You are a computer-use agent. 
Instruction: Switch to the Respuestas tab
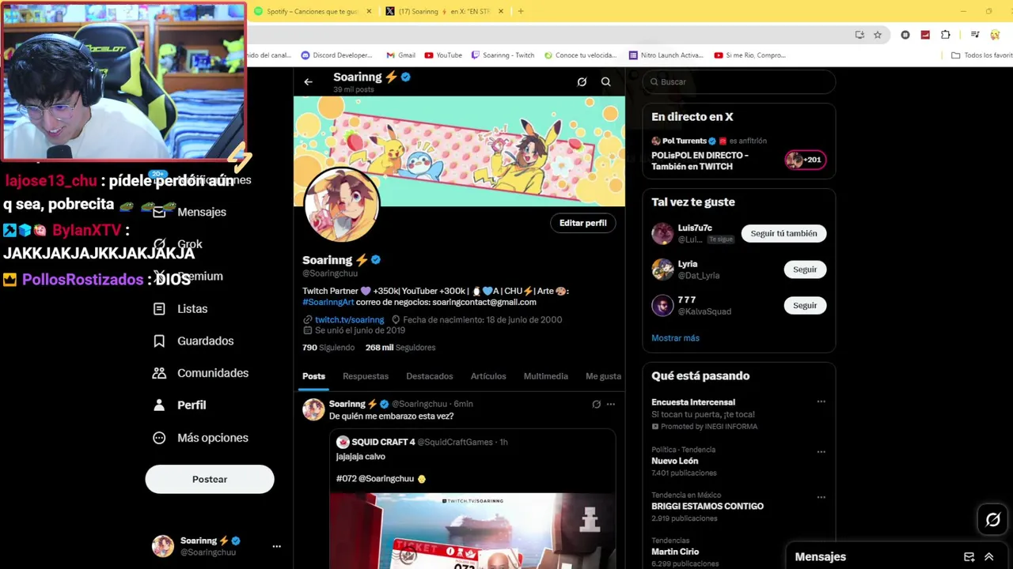(x=366, y=376)
